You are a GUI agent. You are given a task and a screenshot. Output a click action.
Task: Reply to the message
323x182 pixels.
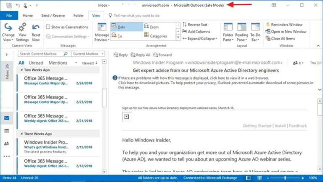(x=121, y=55)
